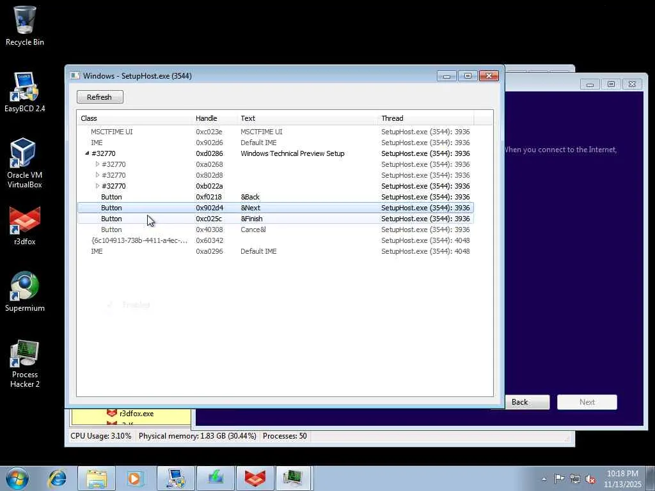This screenshot has height=491, width=655.
Task: Open the Windows Start orb
Action: pyautogui.click(x=17, y=478)
